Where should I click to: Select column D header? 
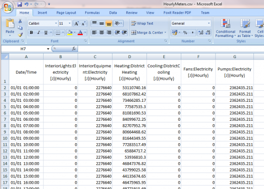pos(129,57)
